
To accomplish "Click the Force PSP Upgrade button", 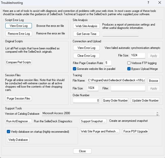I will coord(135,131).
